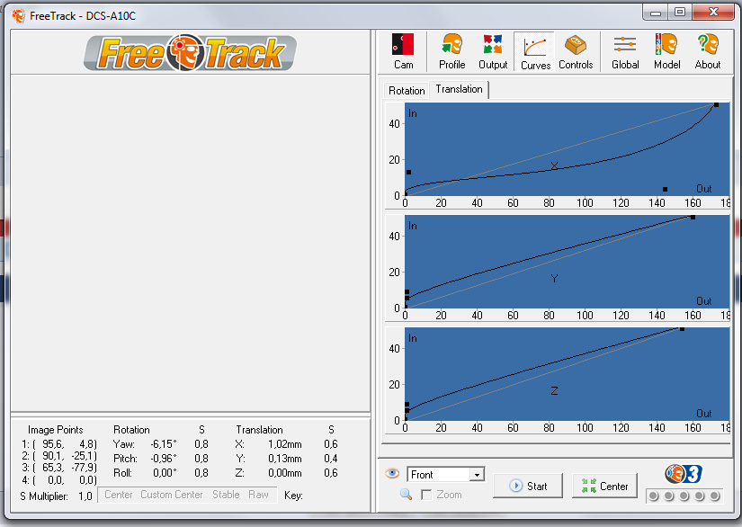Click the Image Points heading

pyautogui.click(x=56, y=430)
